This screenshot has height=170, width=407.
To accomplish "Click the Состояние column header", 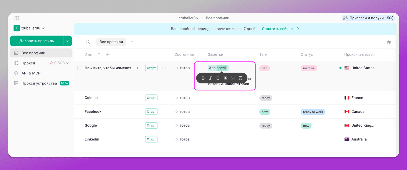I will click(x=184, y=54).
